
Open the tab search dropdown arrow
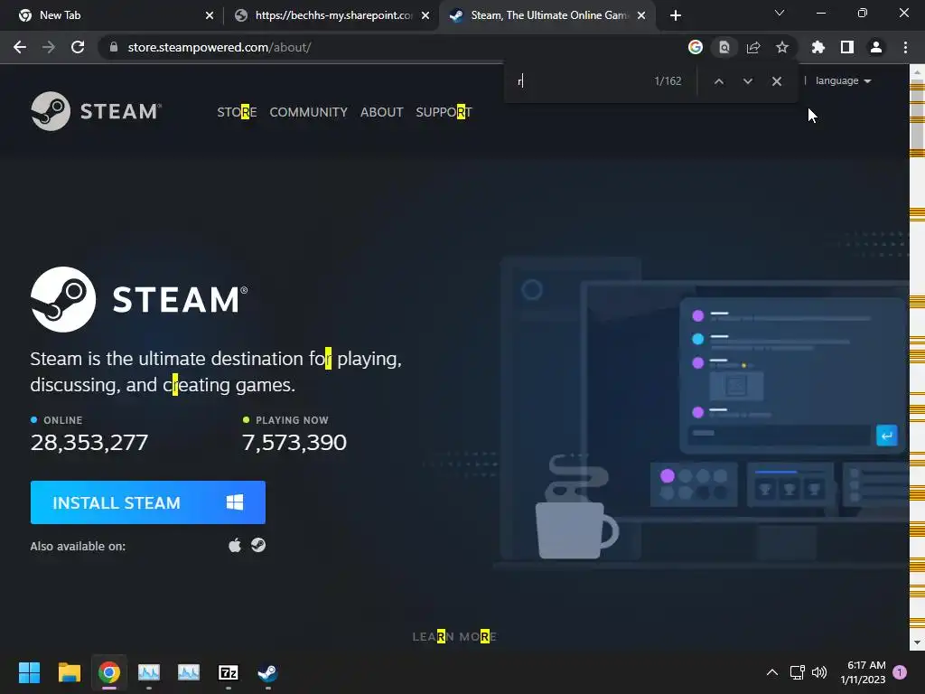[x=780, y=13]
